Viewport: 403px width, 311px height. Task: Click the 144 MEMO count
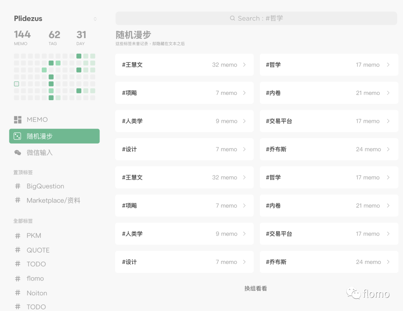pyautogui.click(x=22, y=38)
